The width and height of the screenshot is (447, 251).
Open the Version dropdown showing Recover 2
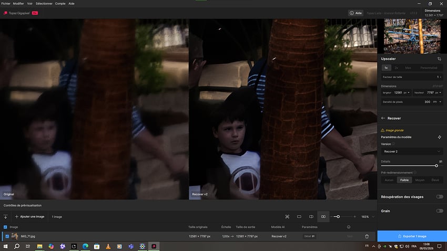click(412, 151)
